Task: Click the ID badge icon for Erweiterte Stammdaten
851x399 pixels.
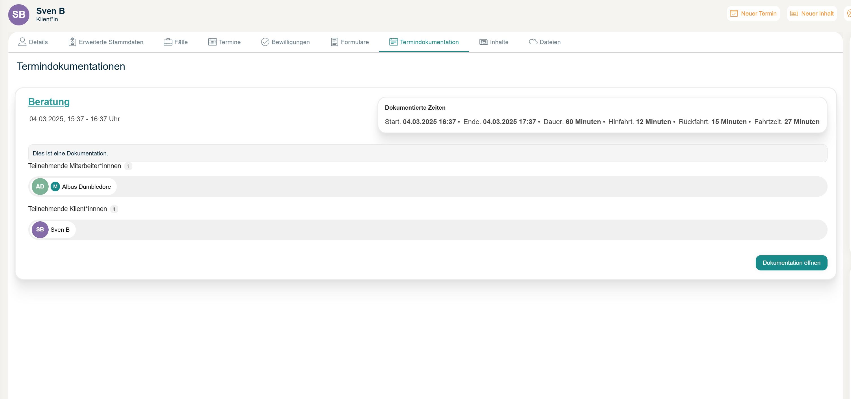Action: click(x=72, y=42)
